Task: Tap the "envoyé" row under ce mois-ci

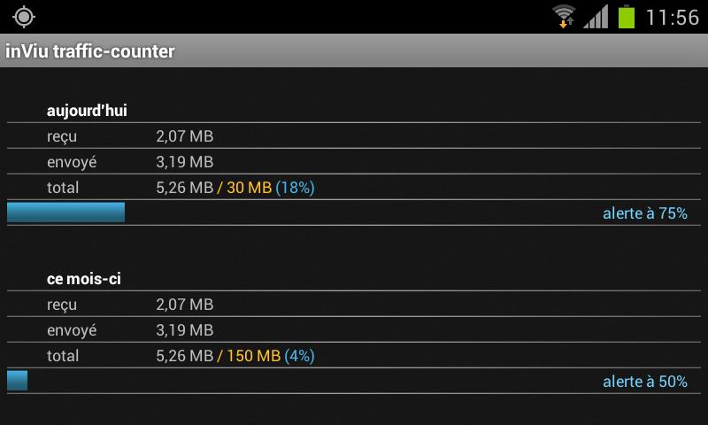Action: tap(72, 330)
